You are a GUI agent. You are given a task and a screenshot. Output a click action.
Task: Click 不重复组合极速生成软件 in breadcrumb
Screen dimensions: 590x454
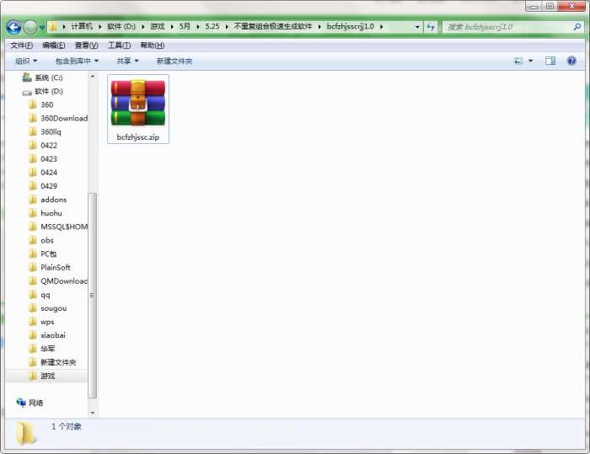click(x=273, y=26)
